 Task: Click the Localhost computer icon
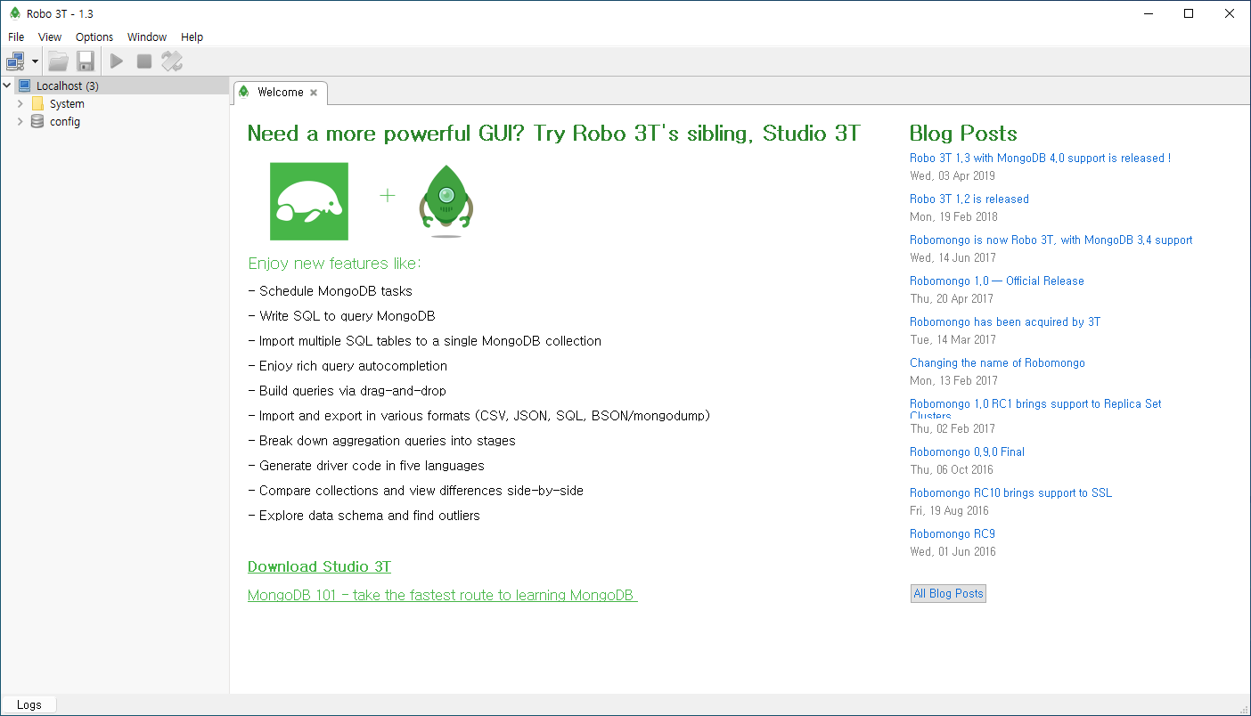click(x=24, y=85)
